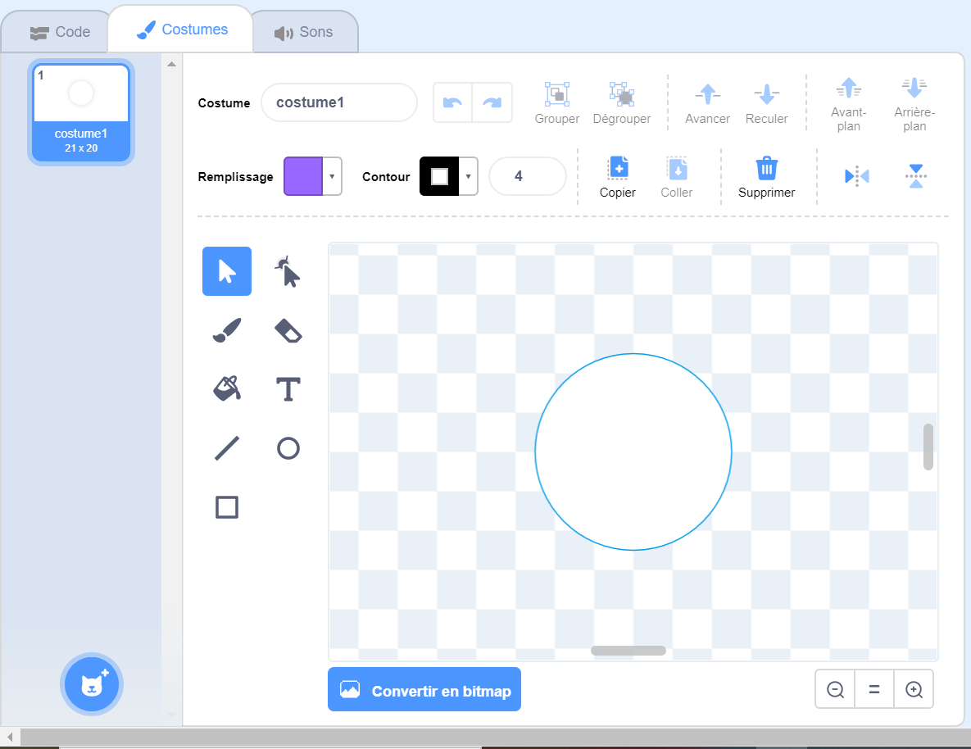This screenshot has width=971, height=749.
Task: Select the Rectangle tool
Action: [227, 507]
